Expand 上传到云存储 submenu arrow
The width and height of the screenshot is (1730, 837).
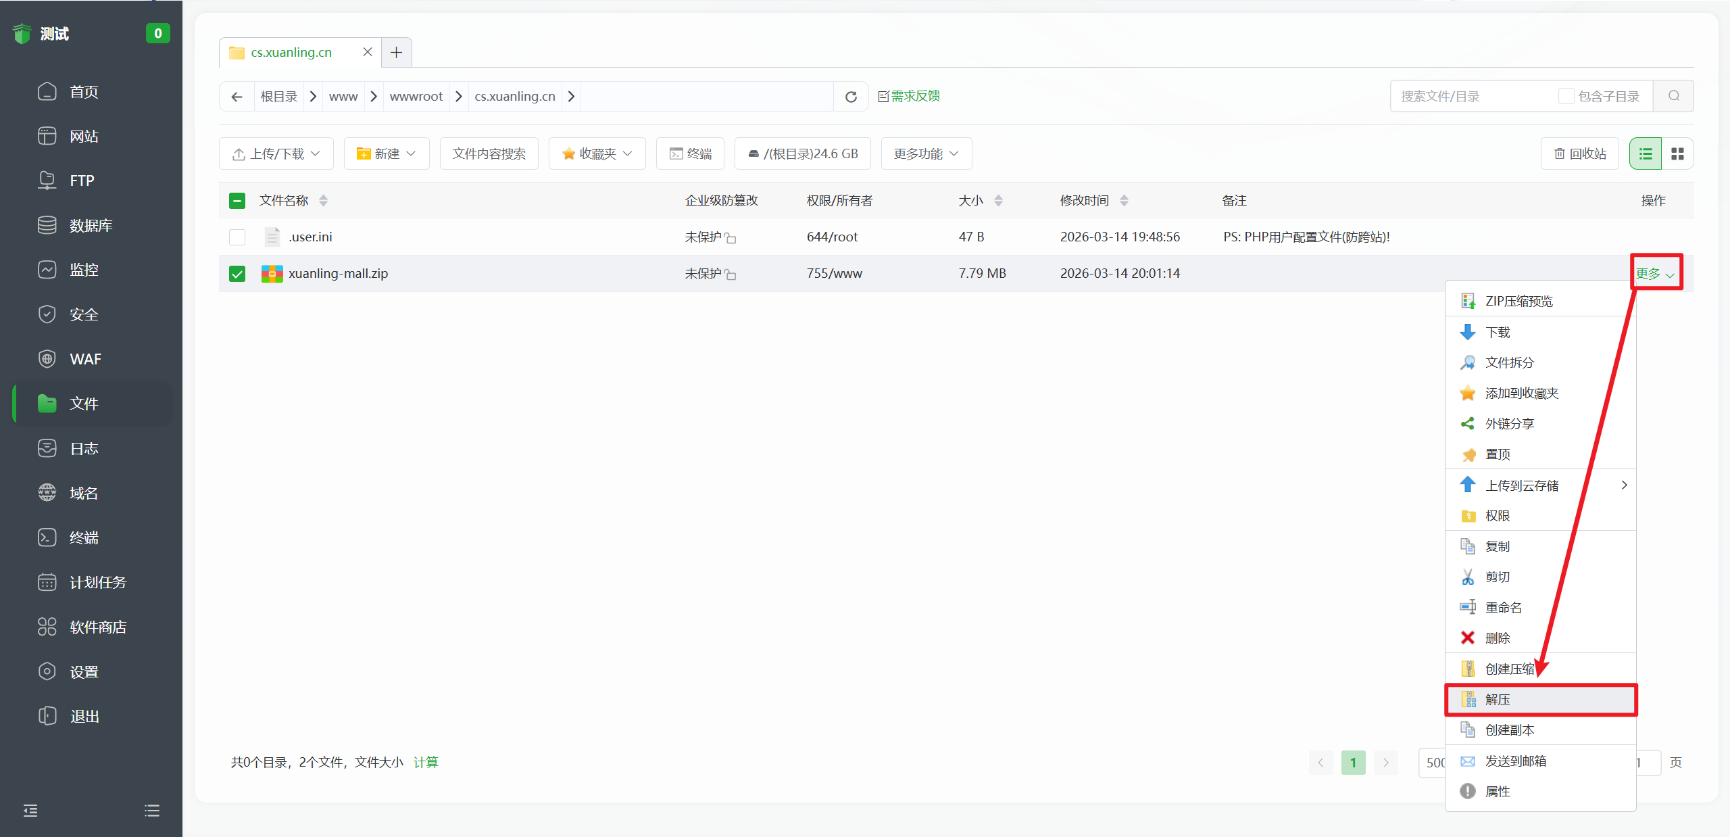coord(1624,485)
